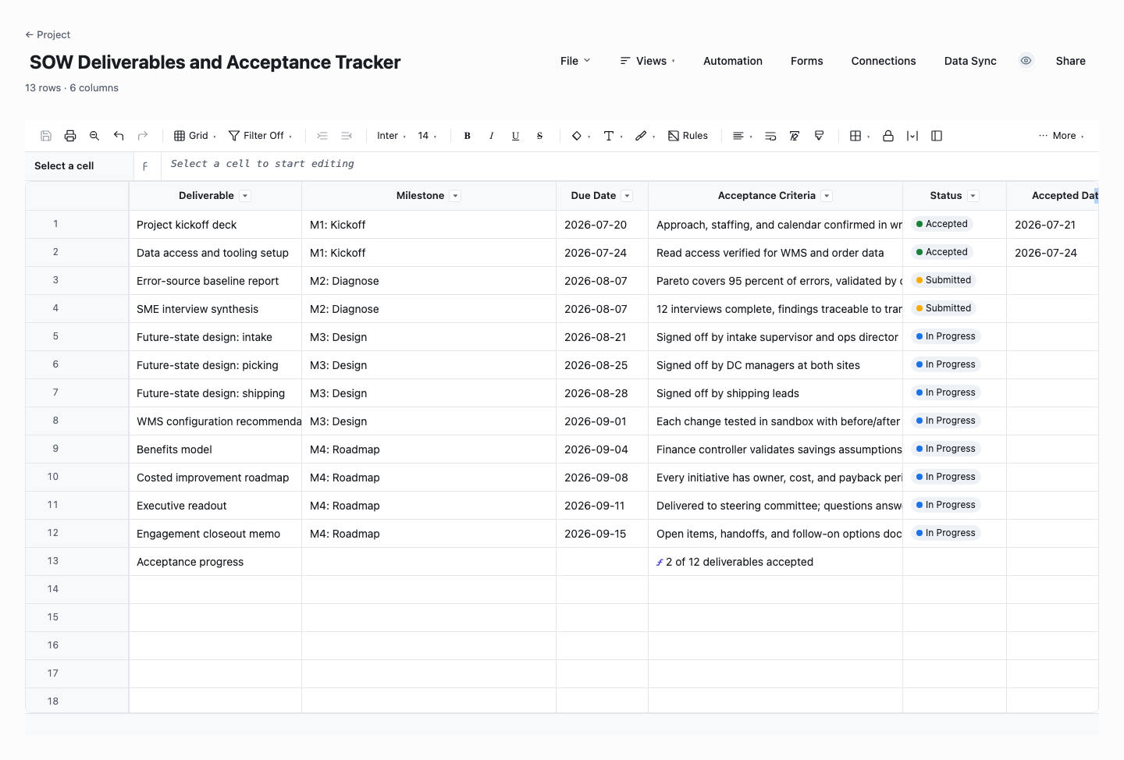Open the font size 14 dropdown
The width and height of the screenshot is (1124, 760).
point(427,136)
